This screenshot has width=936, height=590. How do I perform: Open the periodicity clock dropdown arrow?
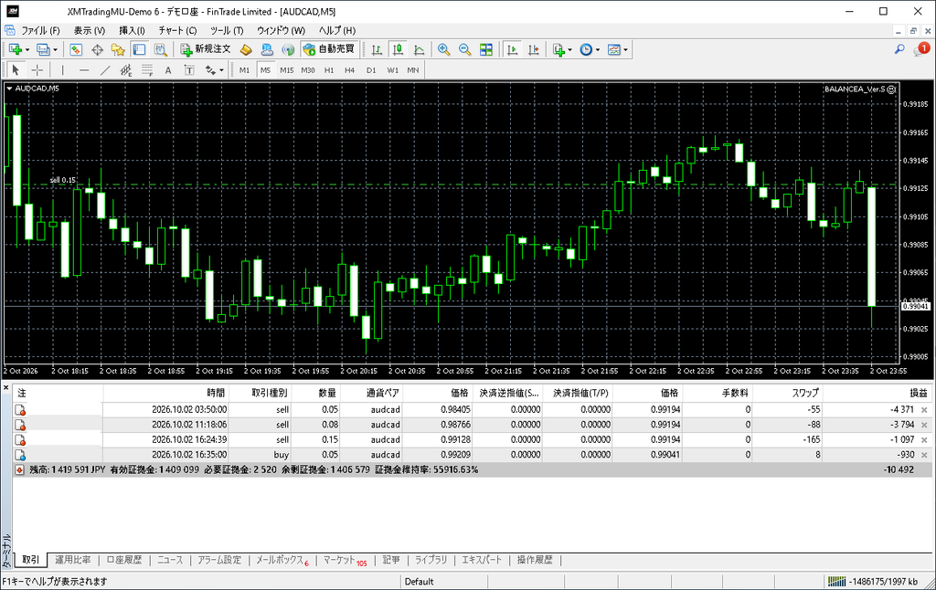(x=598, y=49)
